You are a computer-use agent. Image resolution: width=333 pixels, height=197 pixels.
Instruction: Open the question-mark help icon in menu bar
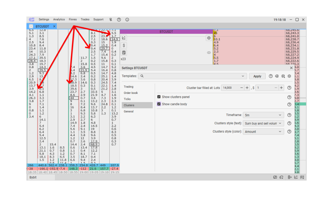point(119,20)
